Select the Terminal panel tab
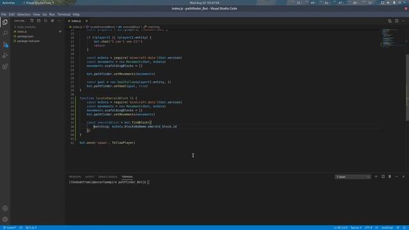This screenshot has width=409, height=230. coord(127,176)
